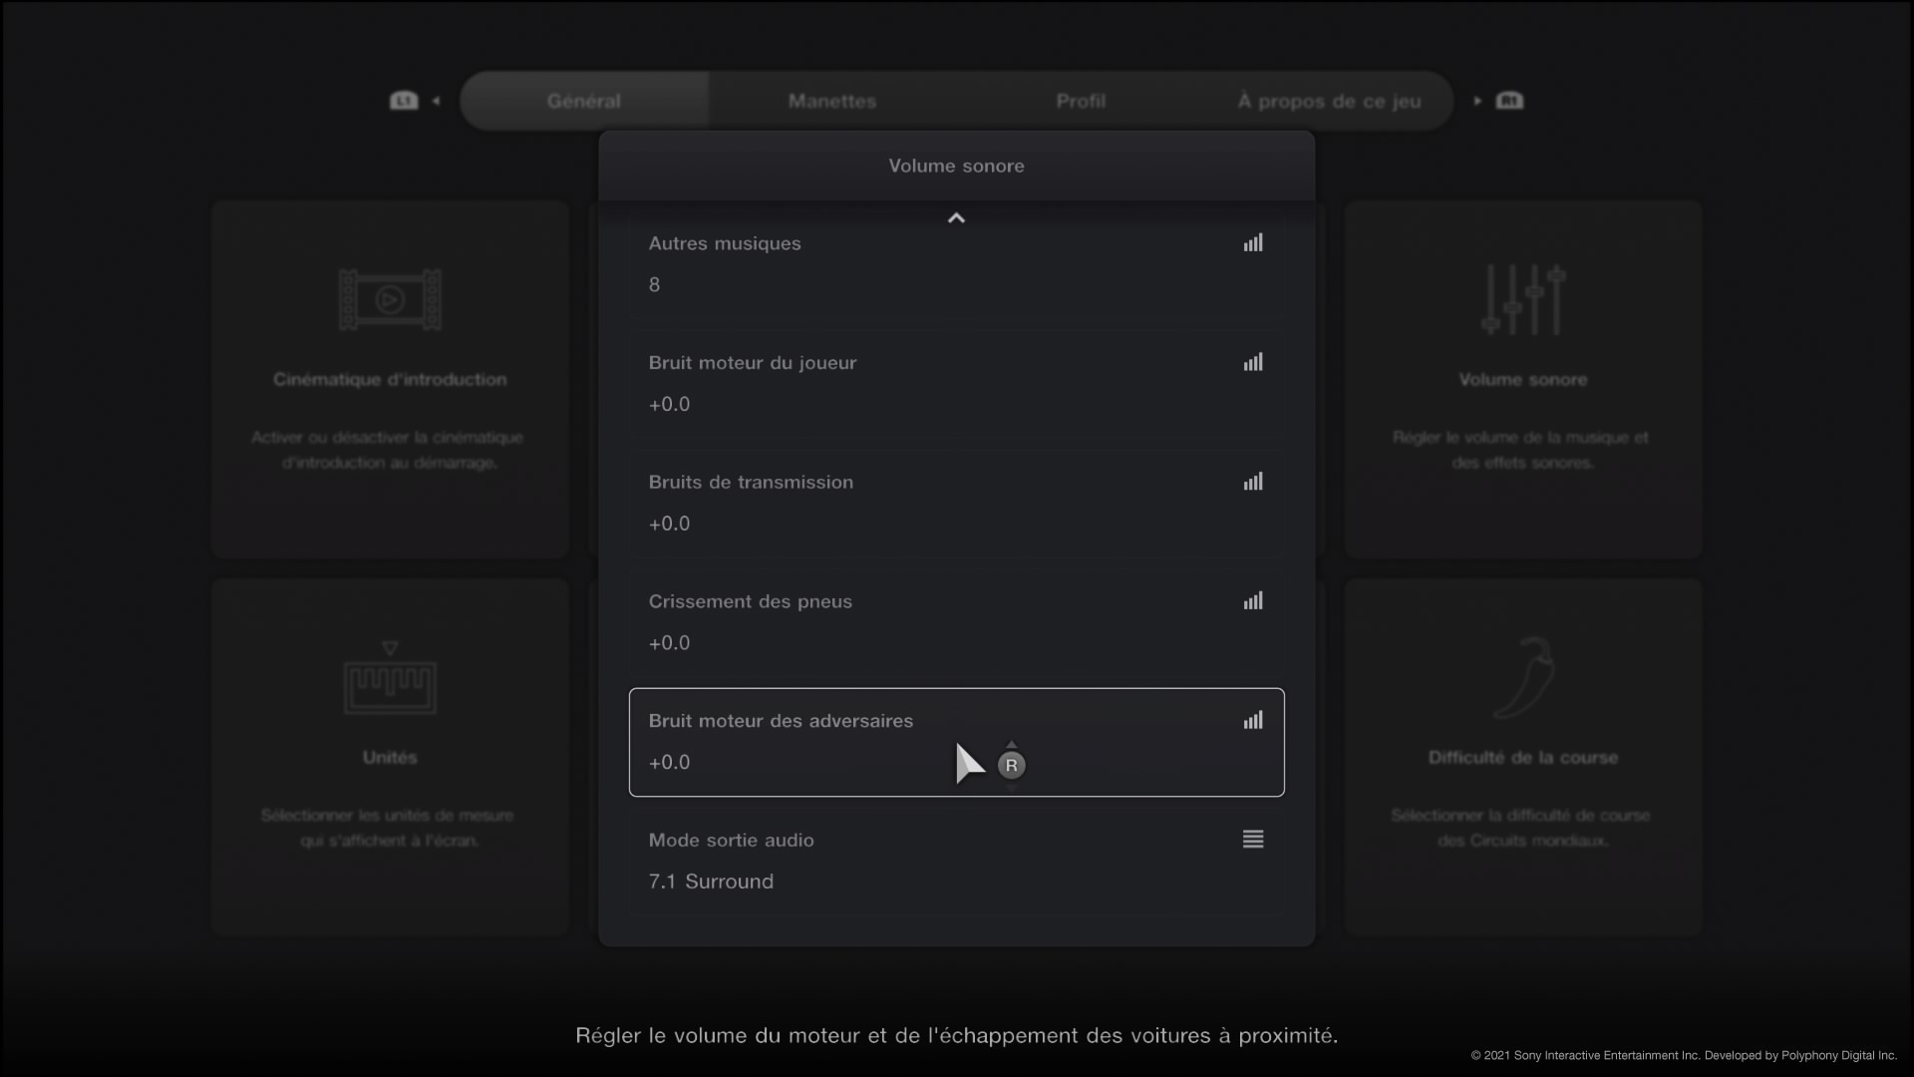The width and height of the screenshot is (1914, 1077).
Task: Click the level icon for Crissement des pneus
Action: point(1253,601)
